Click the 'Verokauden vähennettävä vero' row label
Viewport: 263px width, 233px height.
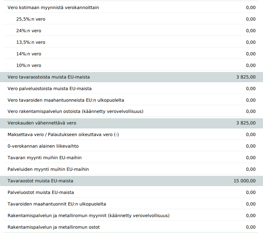(x=42, y=123)
